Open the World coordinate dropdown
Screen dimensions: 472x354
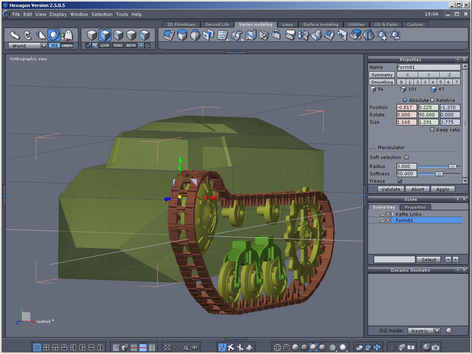click(x=43, y=46)
